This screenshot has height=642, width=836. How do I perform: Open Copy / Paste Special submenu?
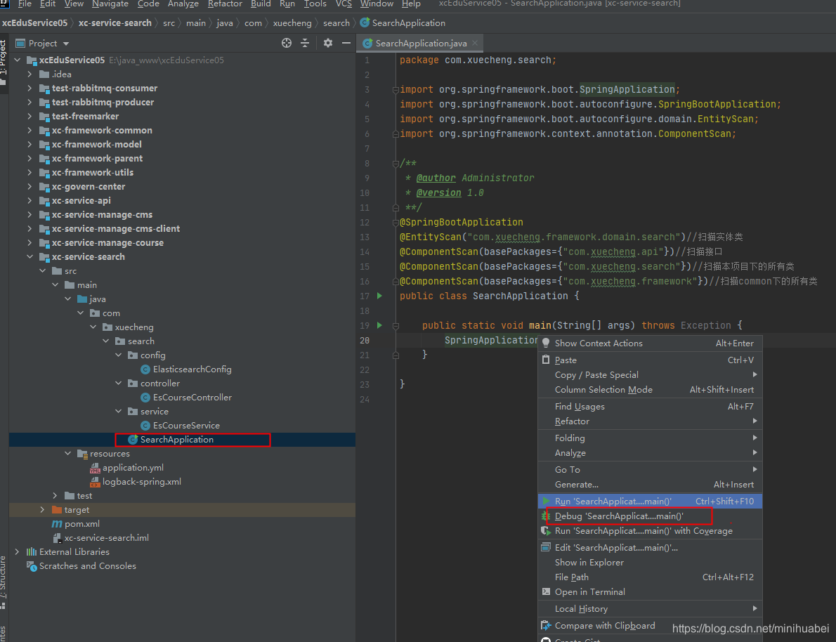650,375
